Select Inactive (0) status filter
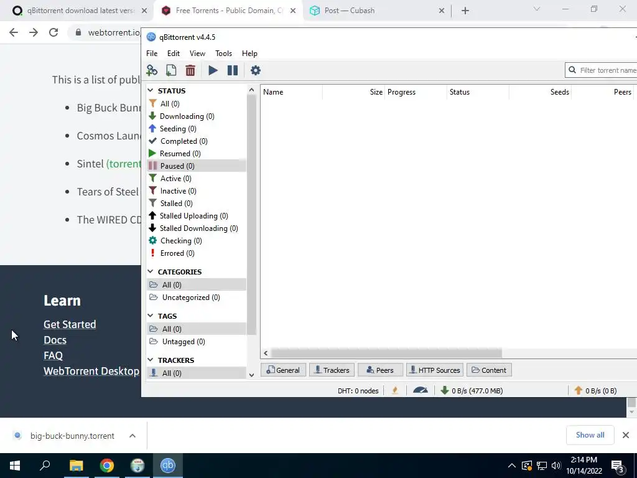Viewport: 637px width, 478px height. (x=197, y=191)
